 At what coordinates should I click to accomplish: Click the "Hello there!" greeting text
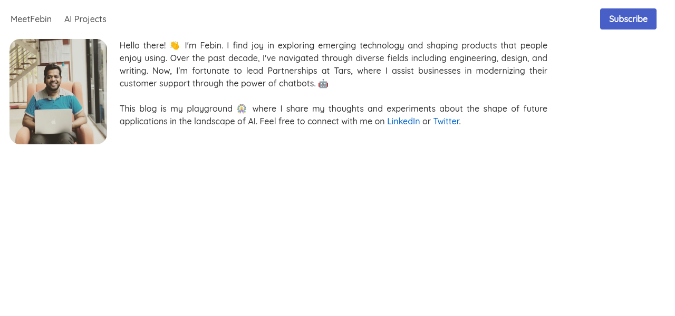(x=142, y=45)
